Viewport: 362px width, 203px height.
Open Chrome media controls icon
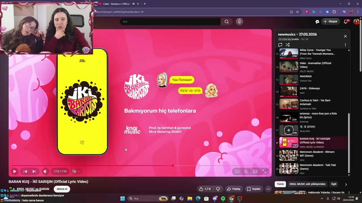tap(344, 12)
